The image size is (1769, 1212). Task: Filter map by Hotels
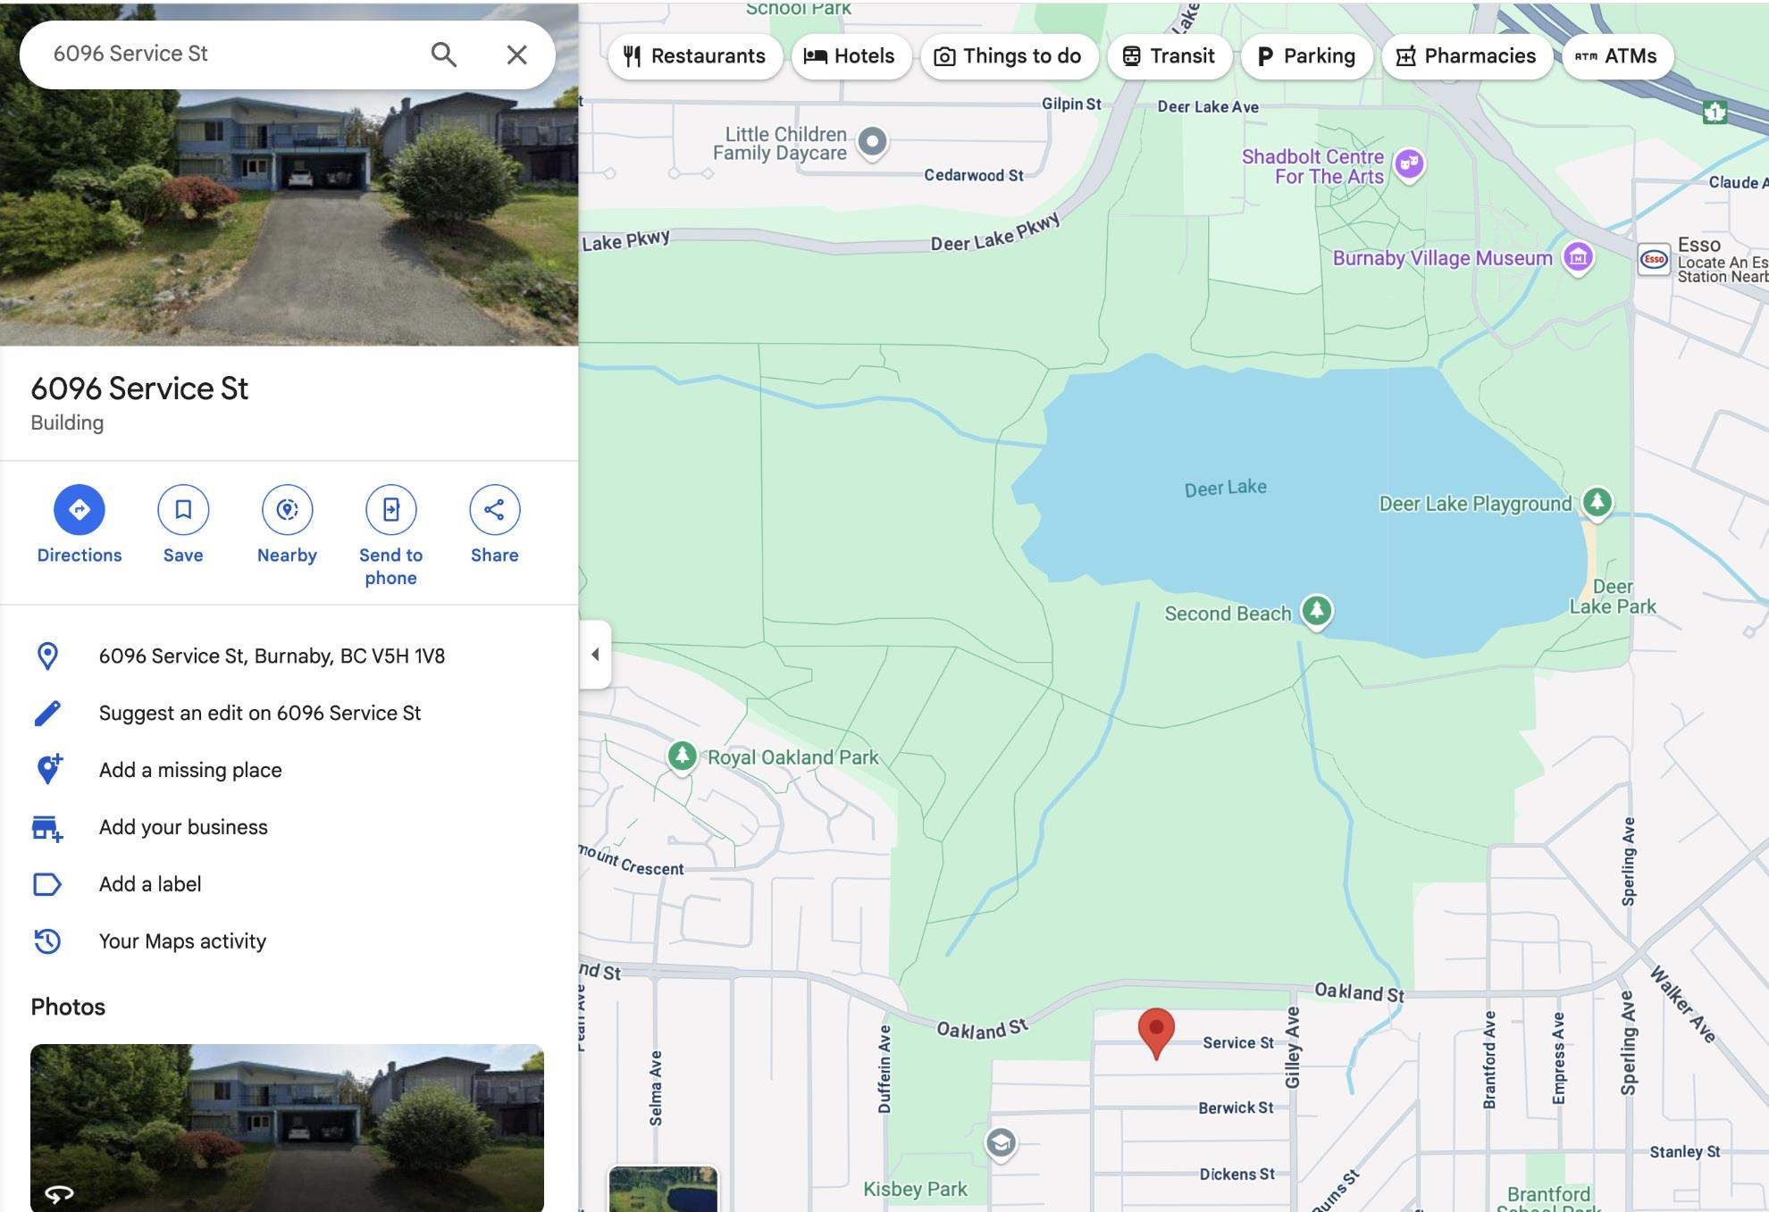pos(850,56)
